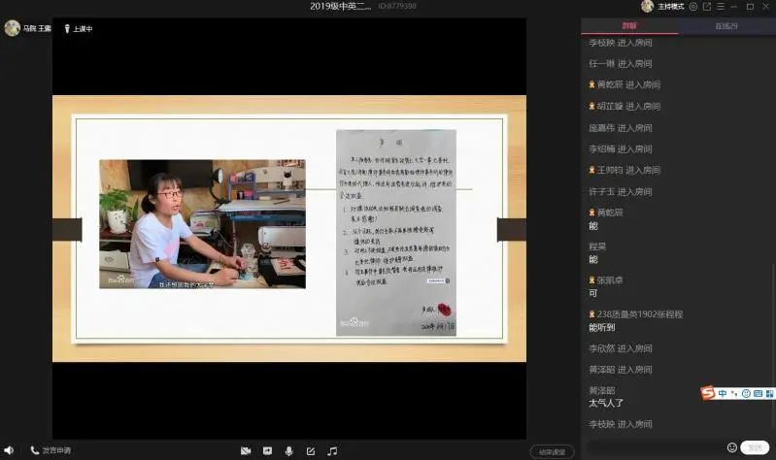Click 发言申请 to request speaking
Viewport: 776px width, 460px height.
point(51,450)
